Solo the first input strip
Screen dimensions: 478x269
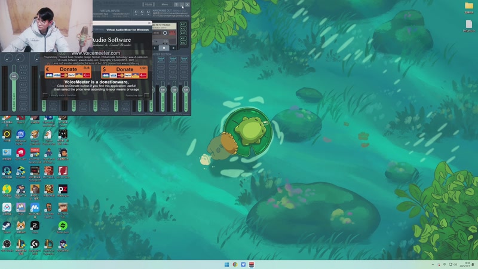(x=23, y=103)
